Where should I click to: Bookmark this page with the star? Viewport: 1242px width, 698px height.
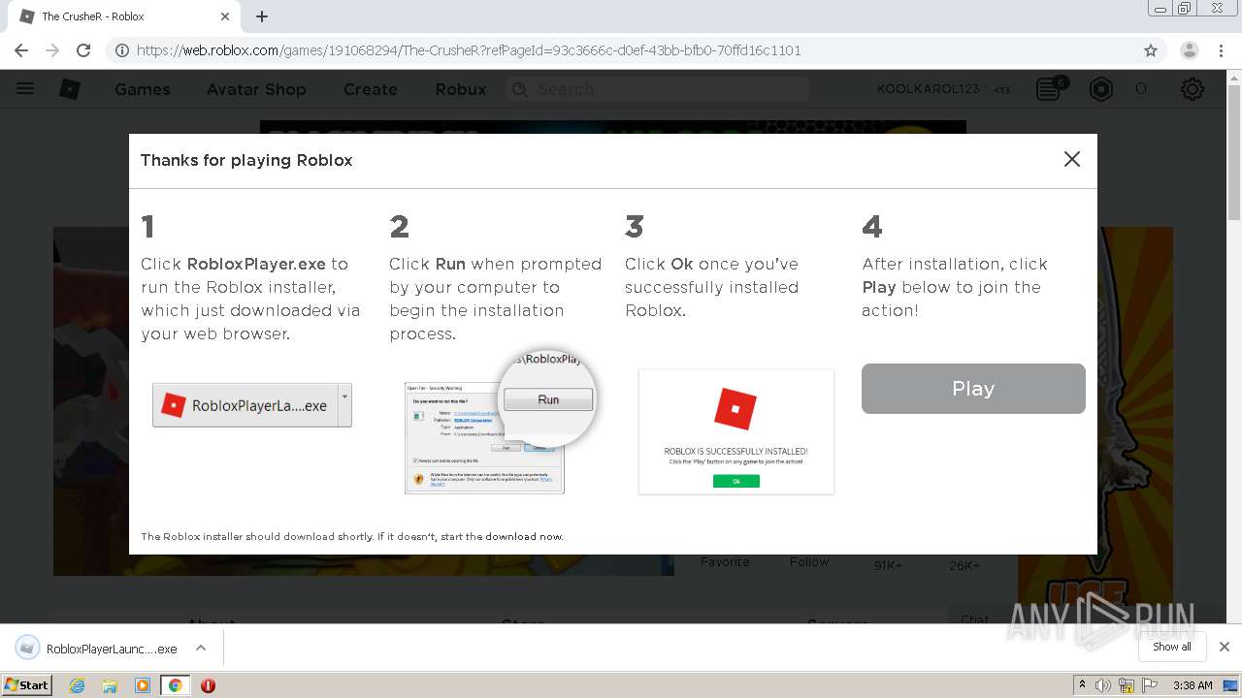click(1151, 50)
